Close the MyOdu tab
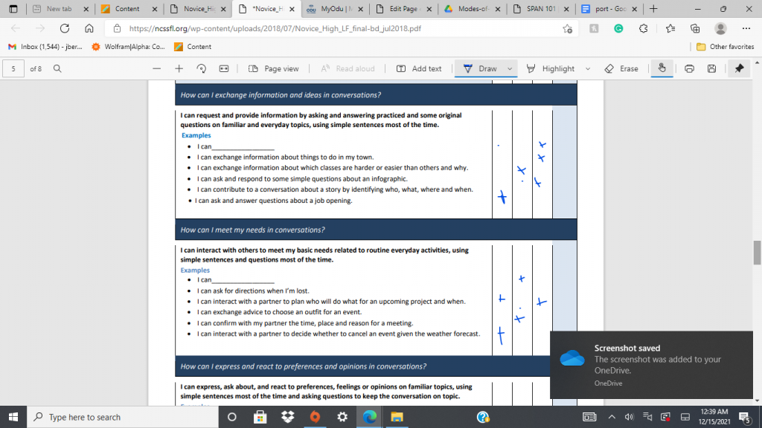 tap(361, 9)
